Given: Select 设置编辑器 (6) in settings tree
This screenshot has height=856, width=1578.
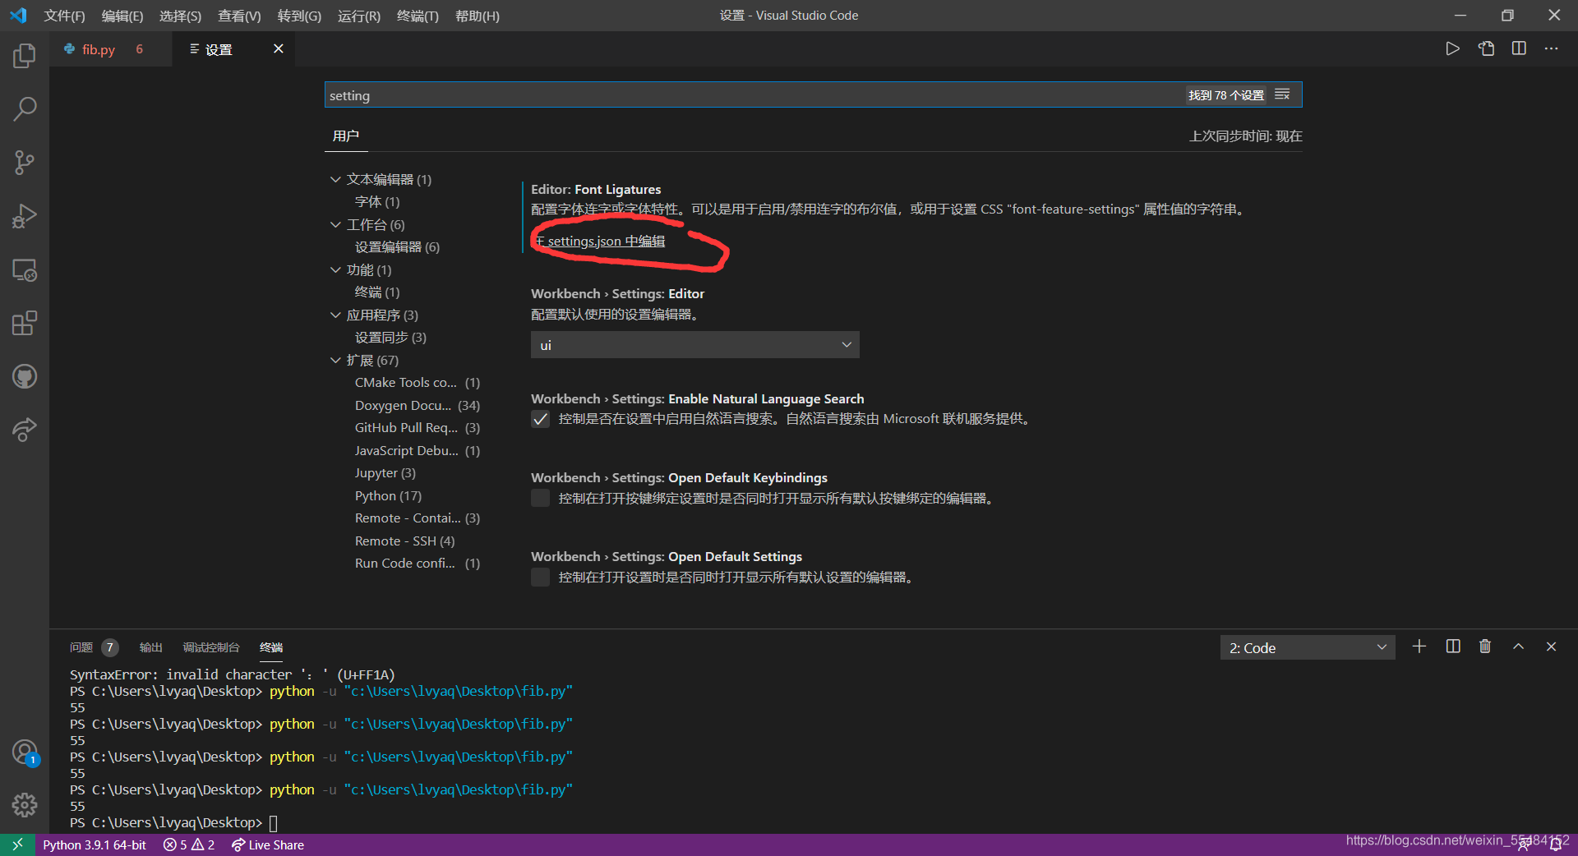Looking at the screenshot, I should pos(397,247).
